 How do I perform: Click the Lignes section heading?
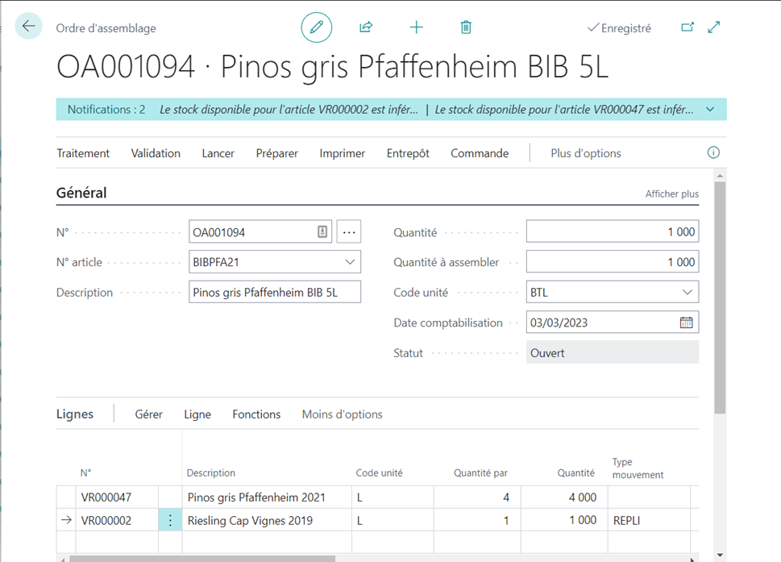(75, 414)
